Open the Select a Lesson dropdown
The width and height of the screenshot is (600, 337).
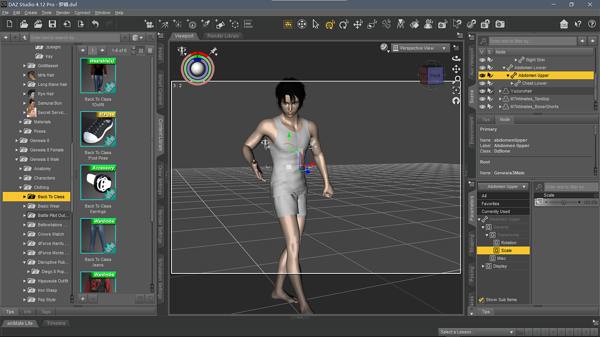click(x=477, y=332)
